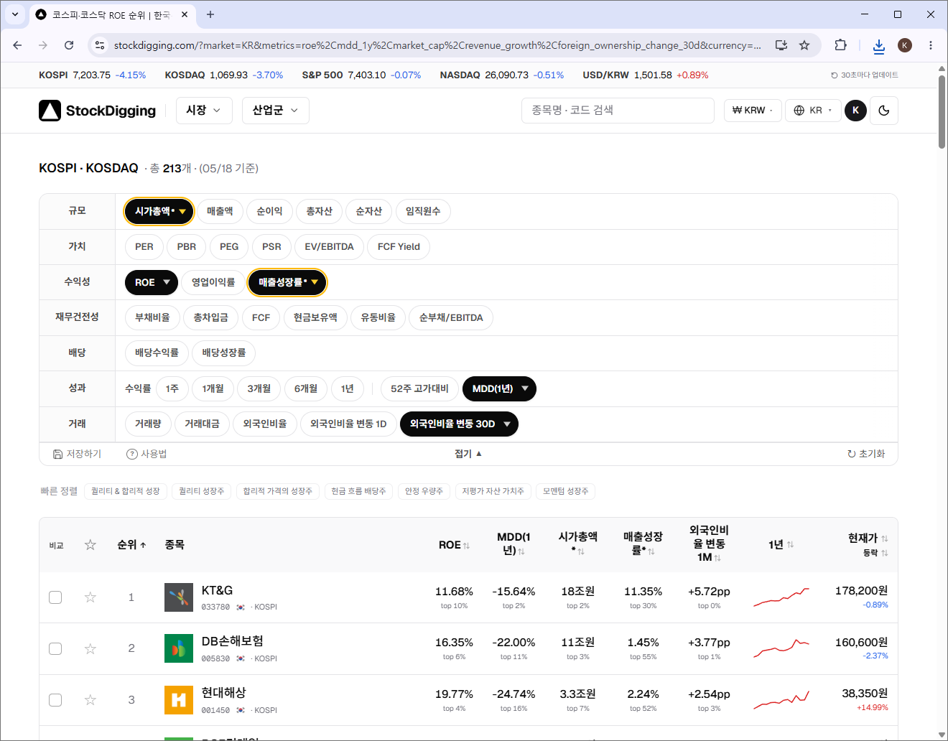Collapse filter panel with 접기
This screenshot has height=741, width=948.
click(468, 454)
